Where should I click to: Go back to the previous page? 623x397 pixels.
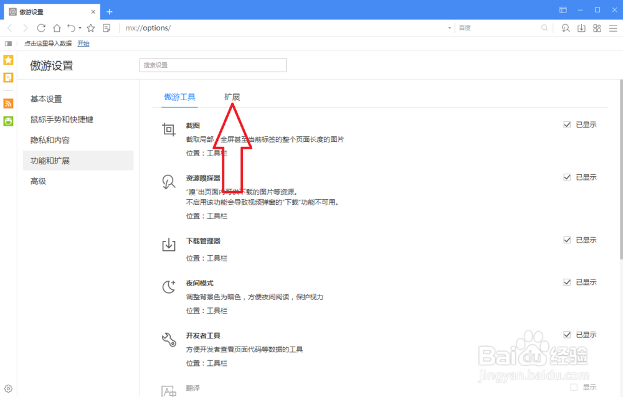10,28
